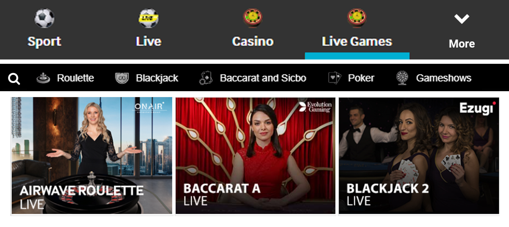Open the Airwave Roulette Live game
This screenshot has height=227, width=509.
tap(92, 155)
